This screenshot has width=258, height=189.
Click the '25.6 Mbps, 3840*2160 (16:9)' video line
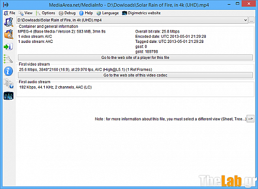[x=86, y=70]
